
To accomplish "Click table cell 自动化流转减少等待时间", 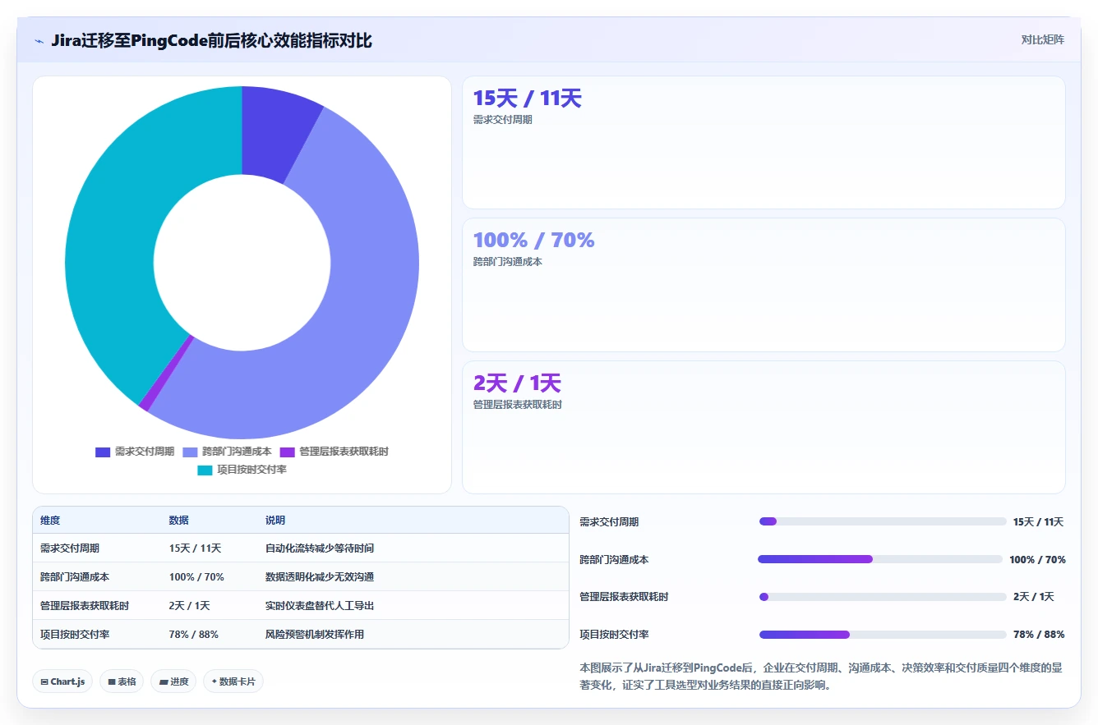I will 320,548.
